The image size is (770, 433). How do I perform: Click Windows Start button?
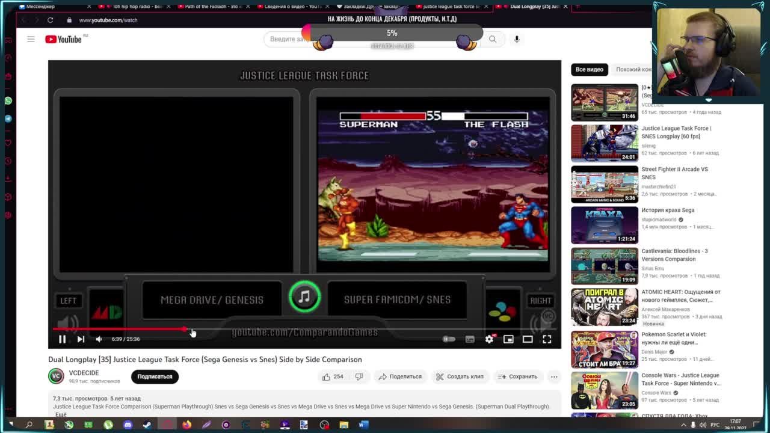click(10, 425)
